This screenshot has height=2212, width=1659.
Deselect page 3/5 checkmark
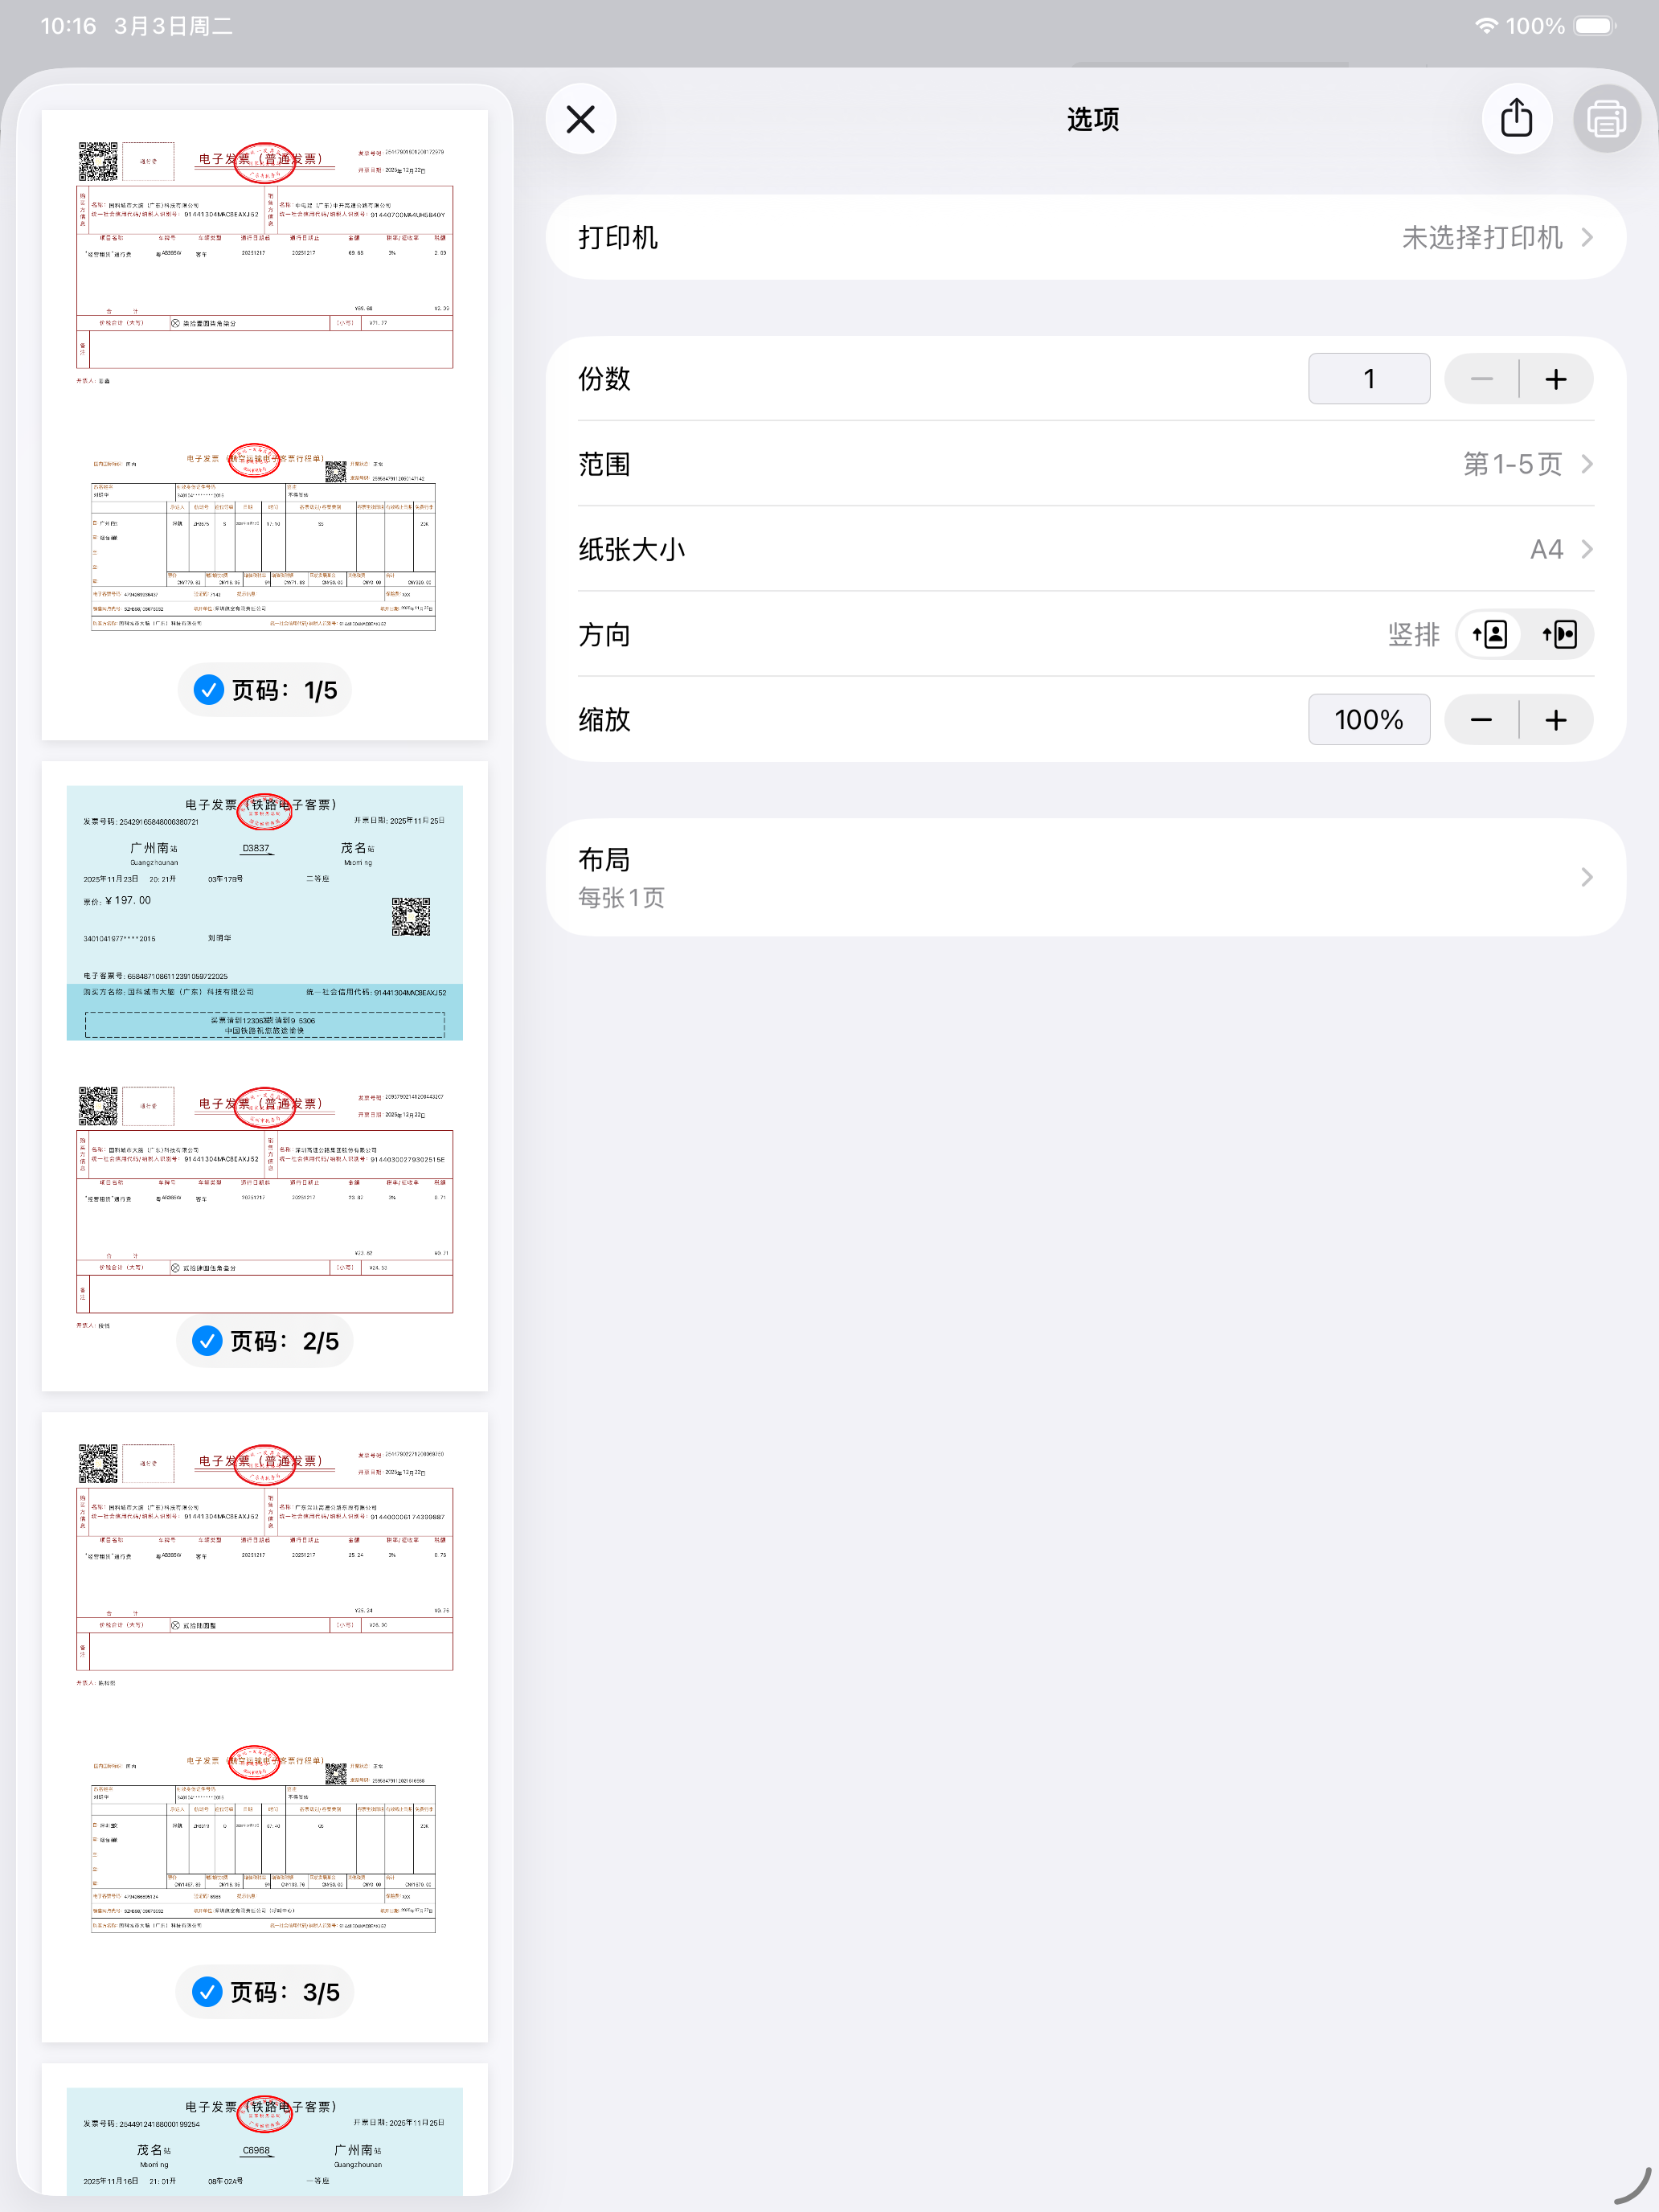tap(207, 1991)
